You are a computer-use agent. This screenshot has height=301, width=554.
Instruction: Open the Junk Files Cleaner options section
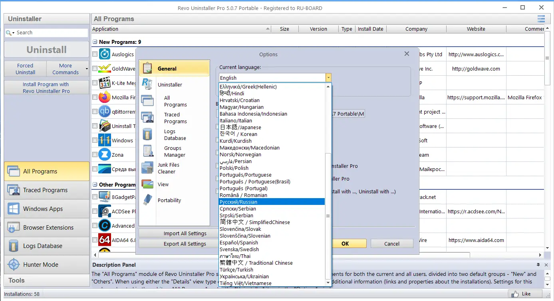[x=169, y=168]
